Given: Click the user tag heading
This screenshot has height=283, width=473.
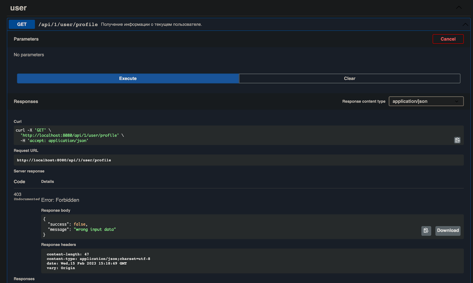Looking at the screenshot, I should 18,8.
